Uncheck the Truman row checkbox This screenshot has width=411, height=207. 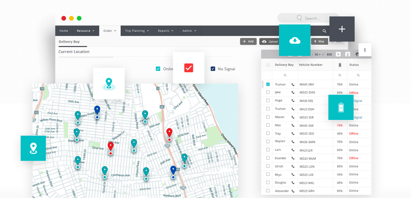[x=268, y=84]
